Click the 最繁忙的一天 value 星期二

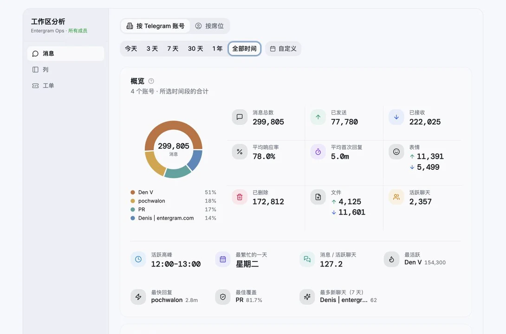247,264
